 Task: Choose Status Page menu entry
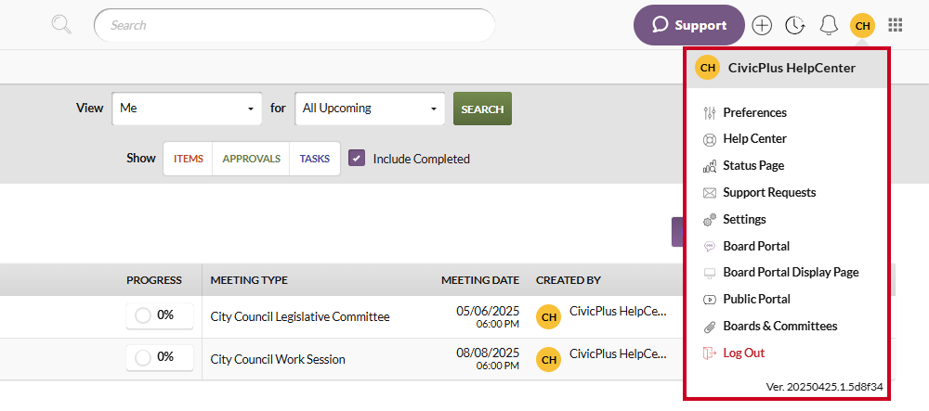[x=753, y=165]
